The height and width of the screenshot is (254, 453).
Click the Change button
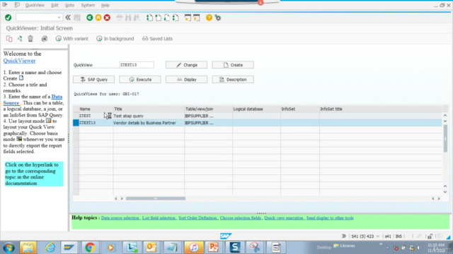pyautogui.click(x=186, y=65)
